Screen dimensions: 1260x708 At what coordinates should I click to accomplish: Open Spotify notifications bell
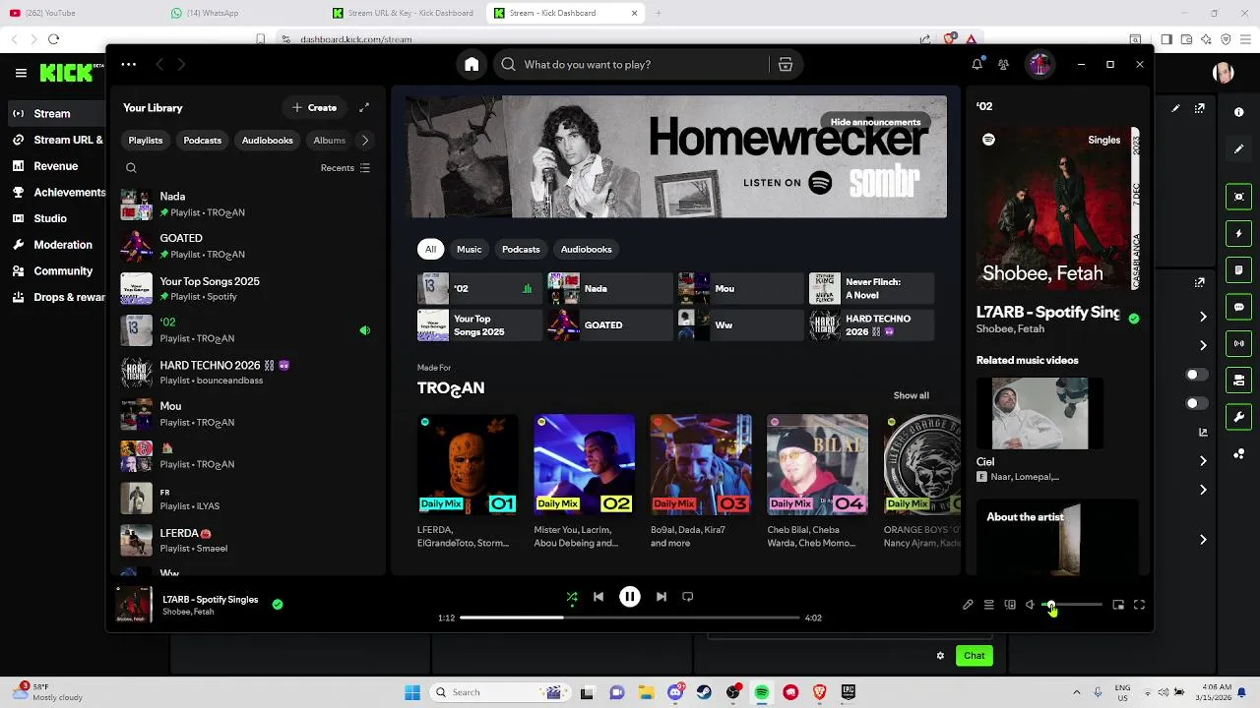click(x=976, y=65)
